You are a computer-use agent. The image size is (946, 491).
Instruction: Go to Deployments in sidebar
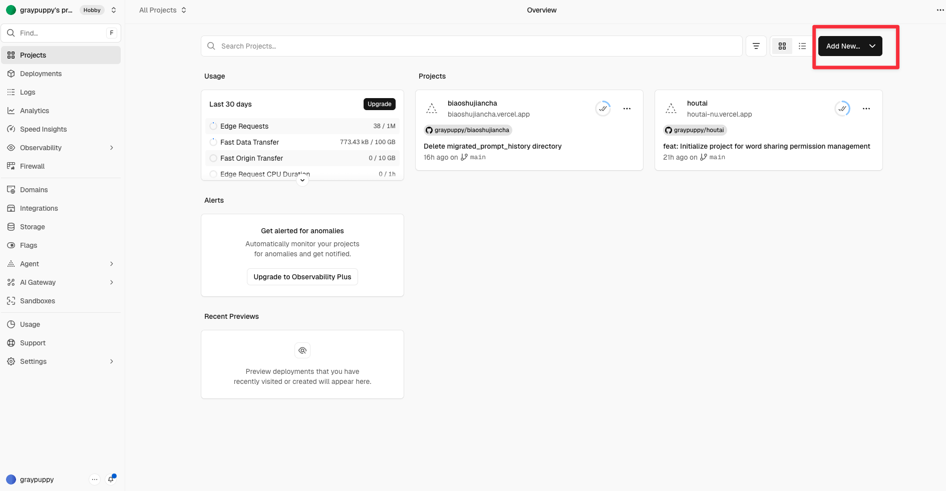click(41, 74)
